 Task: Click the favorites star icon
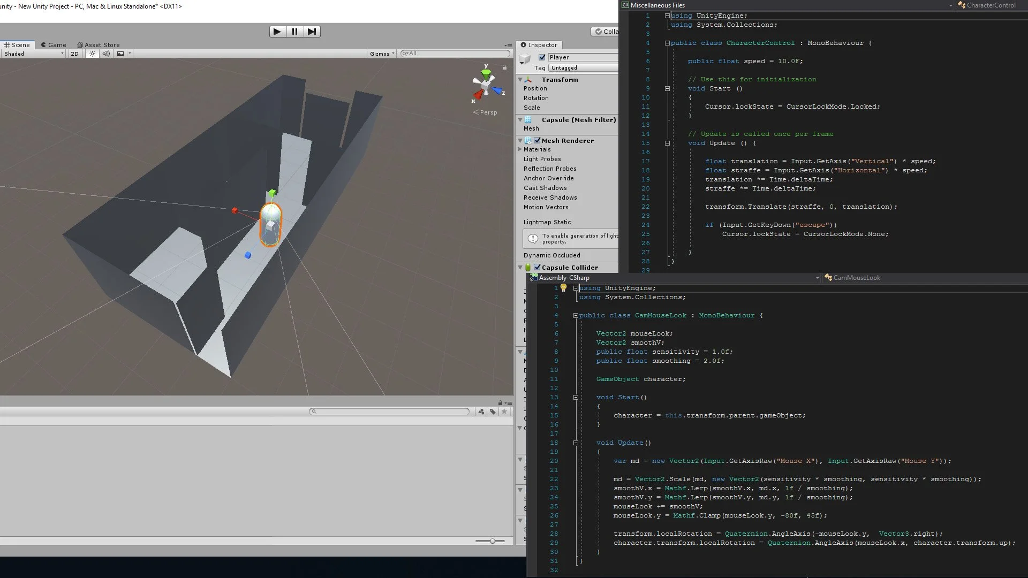[x=504, y=412]
